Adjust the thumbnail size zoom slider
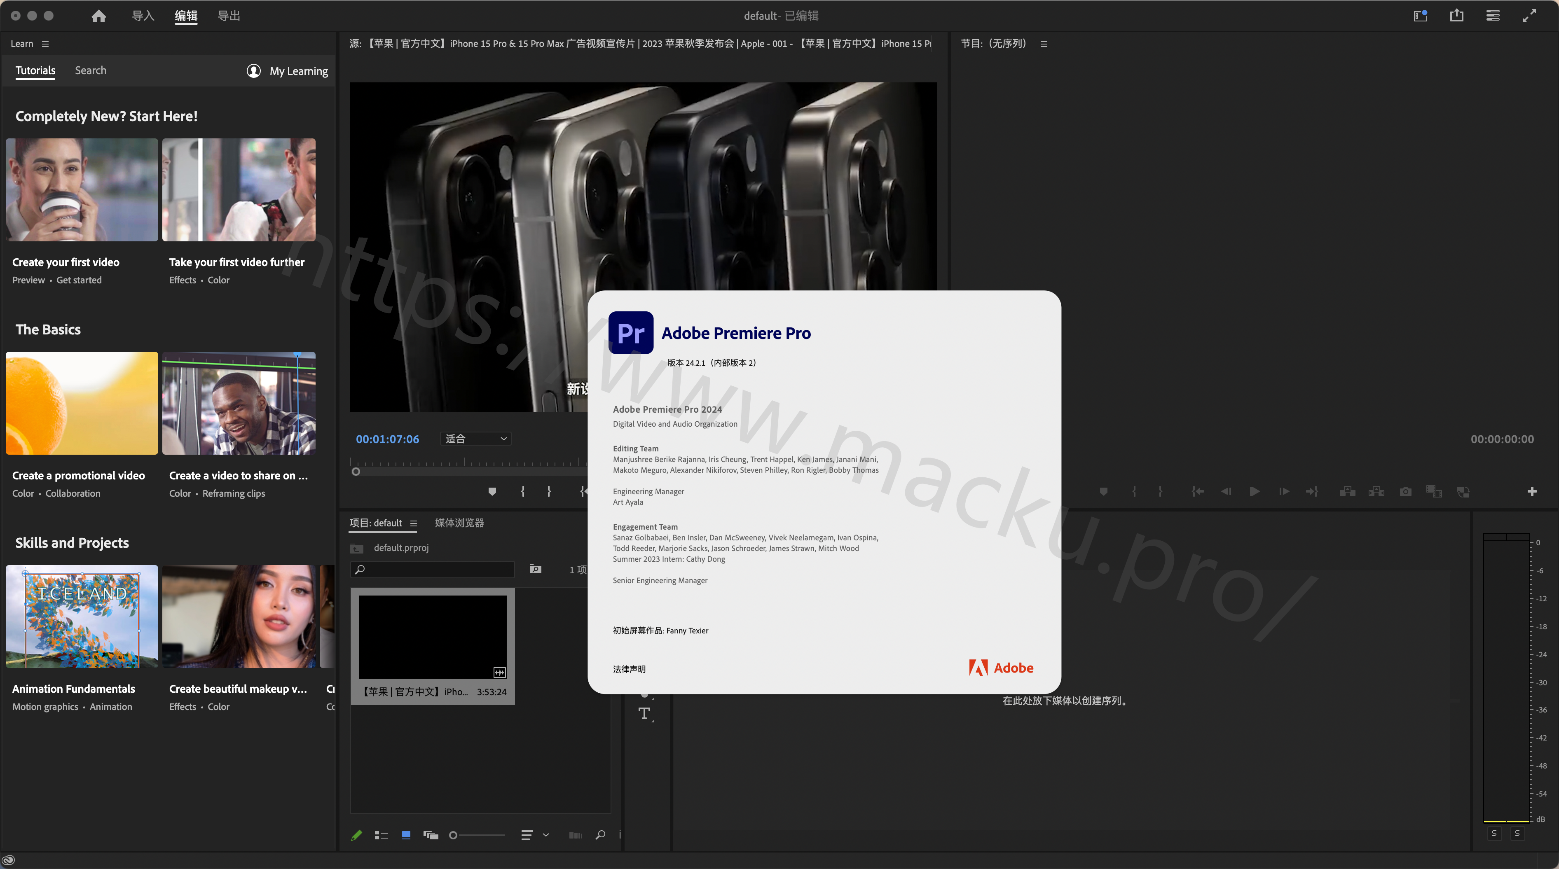 pyautogui.click(x=477, y=835)
